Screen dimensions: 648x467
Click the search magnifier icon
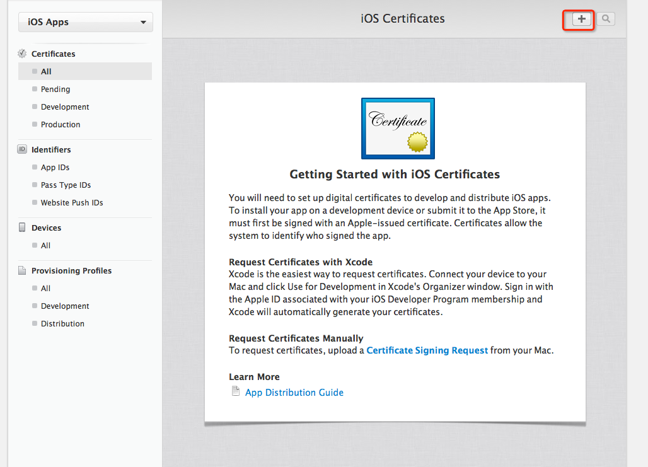(x=606, y=20)
